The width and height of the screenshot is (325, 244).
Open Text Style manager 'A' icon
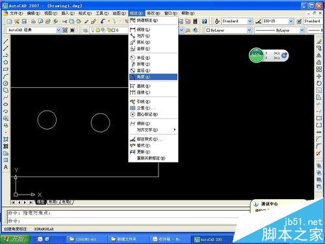point(217,21)
